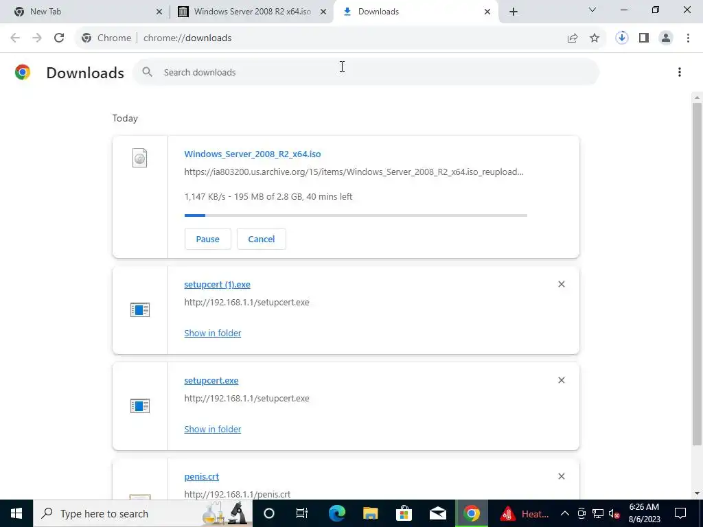
Task: Toggle the side panel icon
Action: tap(644, 38)
